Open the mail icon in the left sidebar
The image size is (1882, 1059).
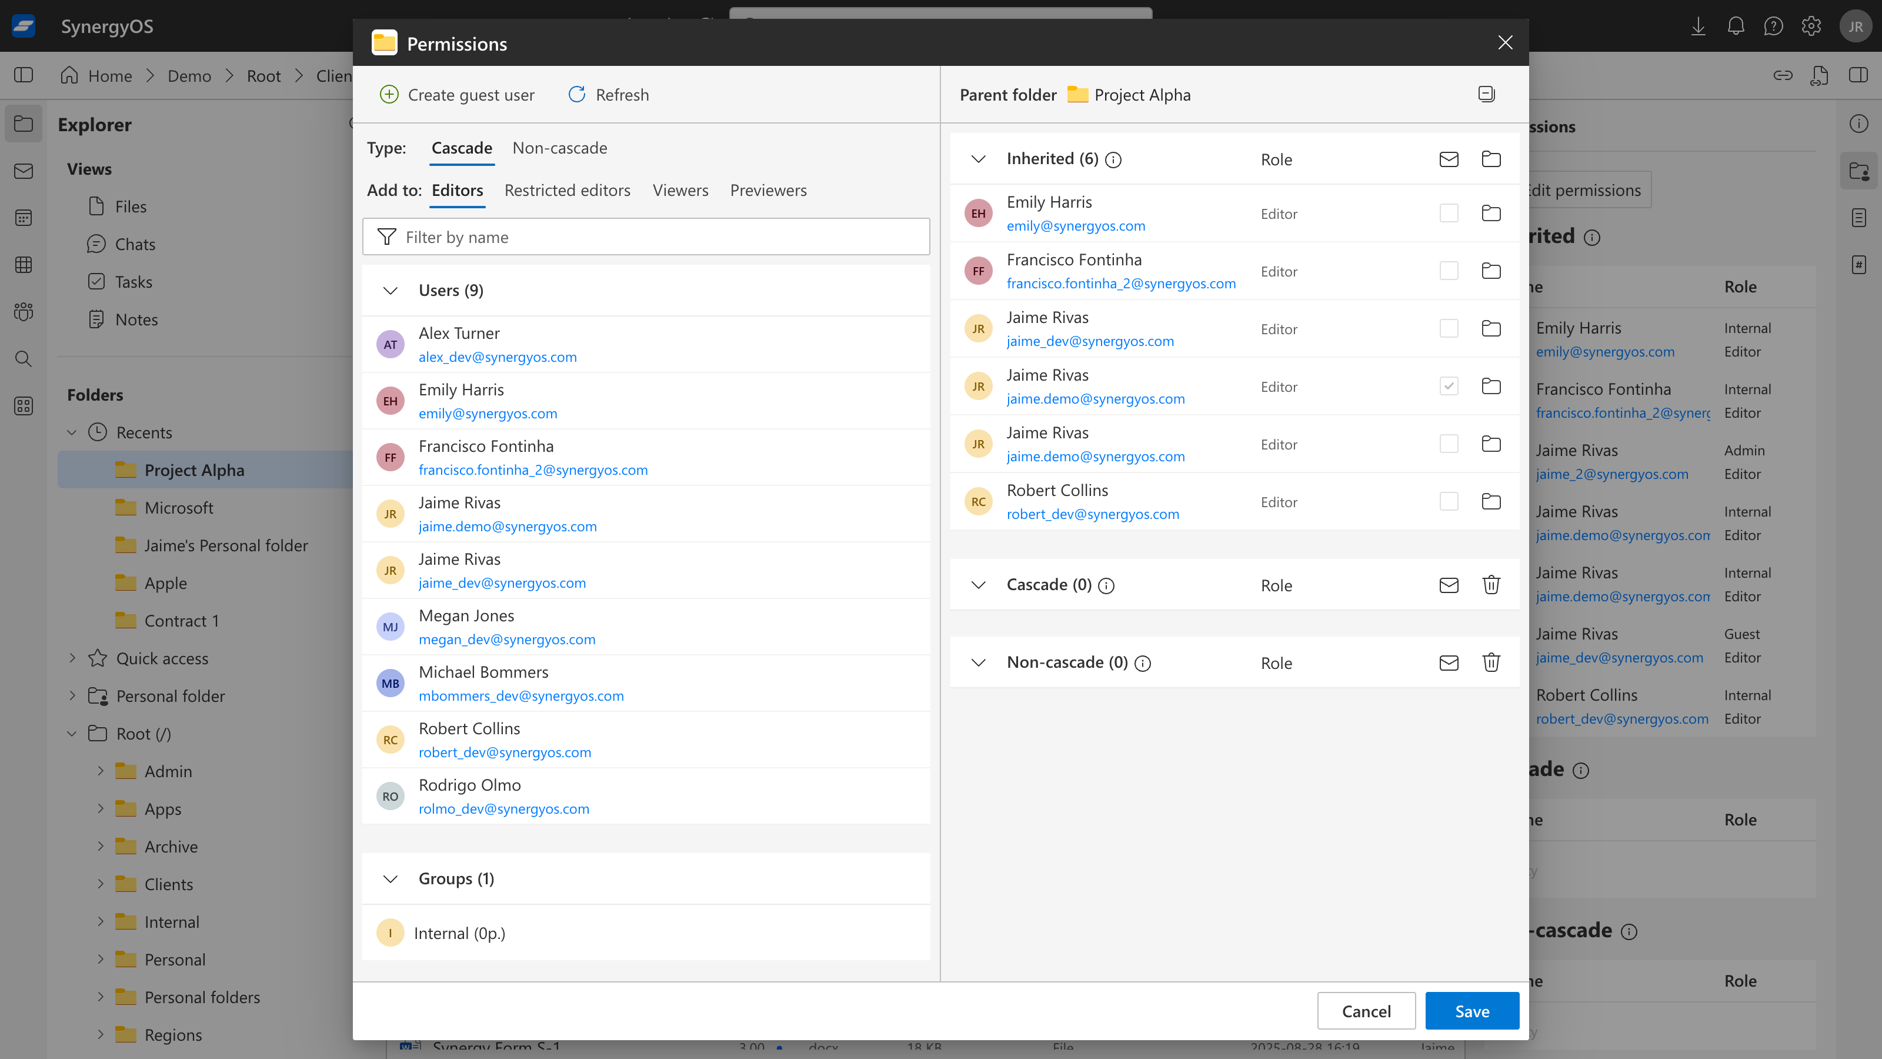tap(24, 171)
